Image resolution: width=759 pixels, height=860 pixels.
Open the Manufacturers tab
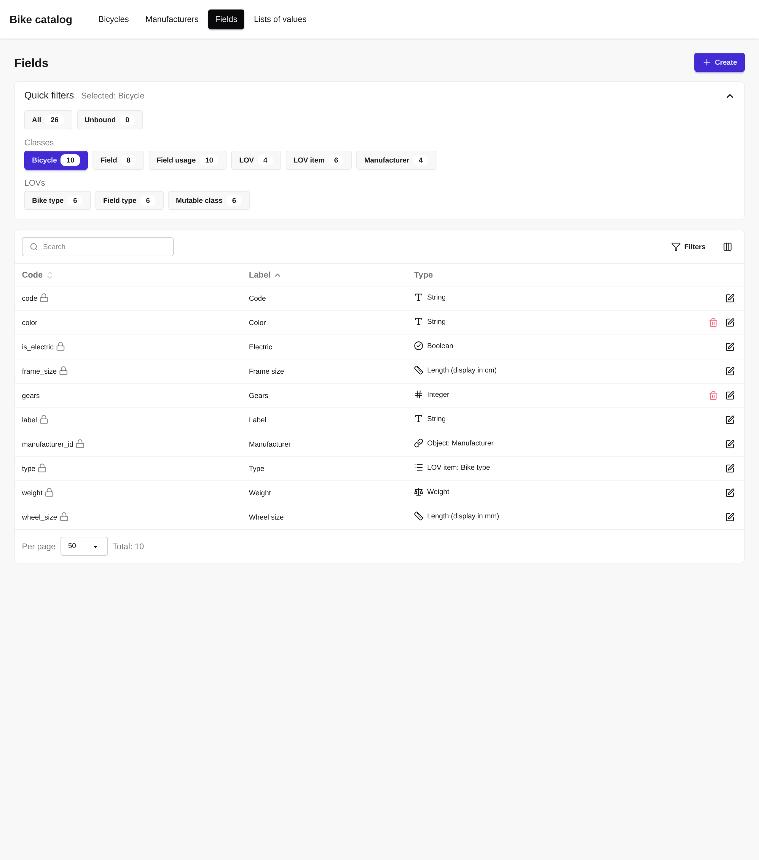click(172, 19)
